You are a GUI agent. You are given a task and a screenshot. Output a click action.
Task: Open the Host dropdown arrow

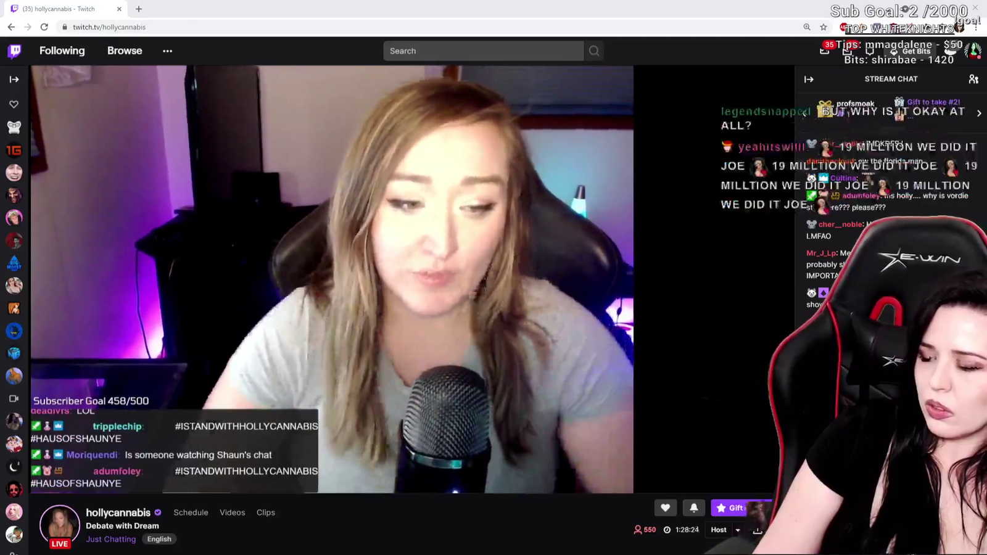[738, 530]
